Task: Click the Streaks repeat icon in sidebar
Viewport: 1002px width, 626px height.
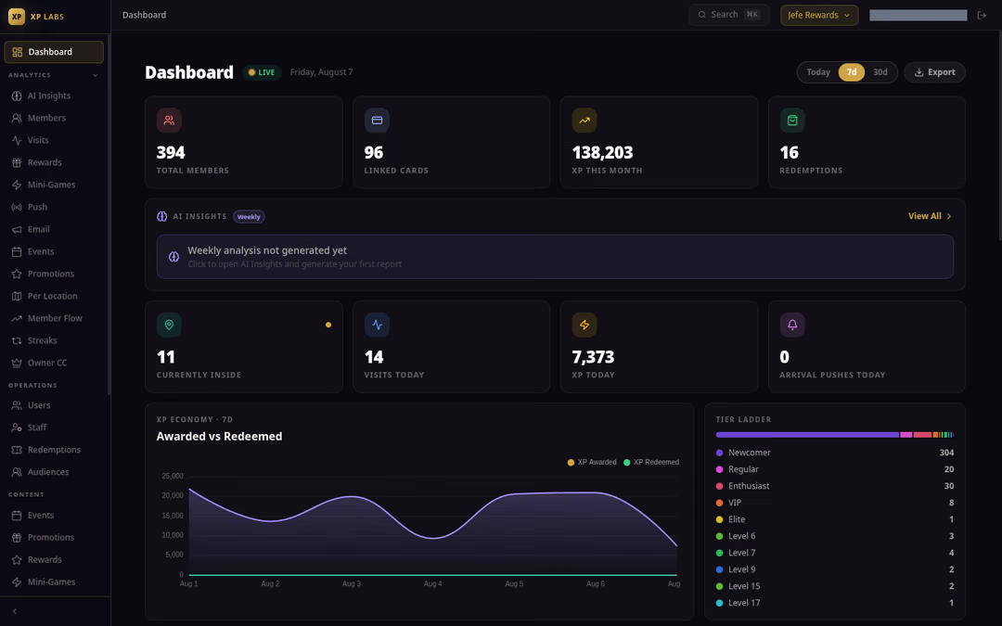Action: (x=17, y=340)
